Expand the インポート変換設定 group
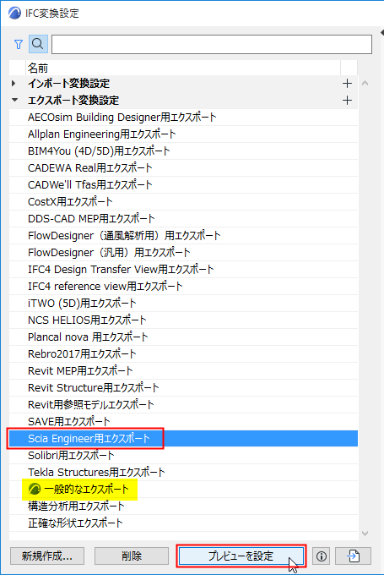Image resolution: width=384 pixels, height=575 pixels. [x=14, y=83]
